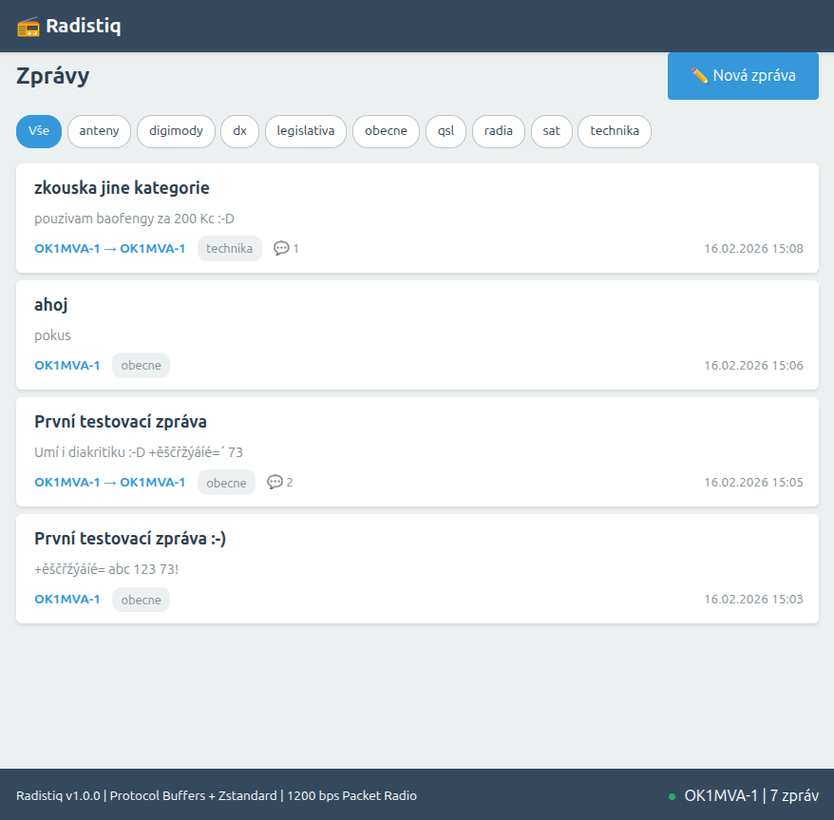Click OK1MVA-1 sender on ahoj message

(67, 366)
